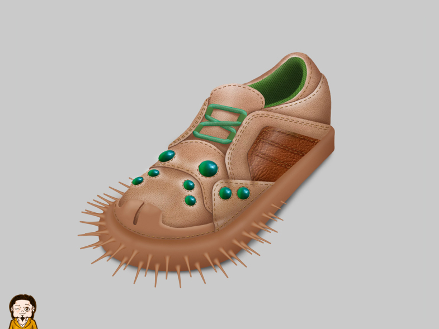Click the green crossed shoelaces
The image size is (439, 329).
[x=220, y=124]
